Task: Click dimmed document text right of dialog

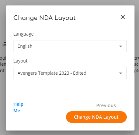Action: (x=137, y=64)
